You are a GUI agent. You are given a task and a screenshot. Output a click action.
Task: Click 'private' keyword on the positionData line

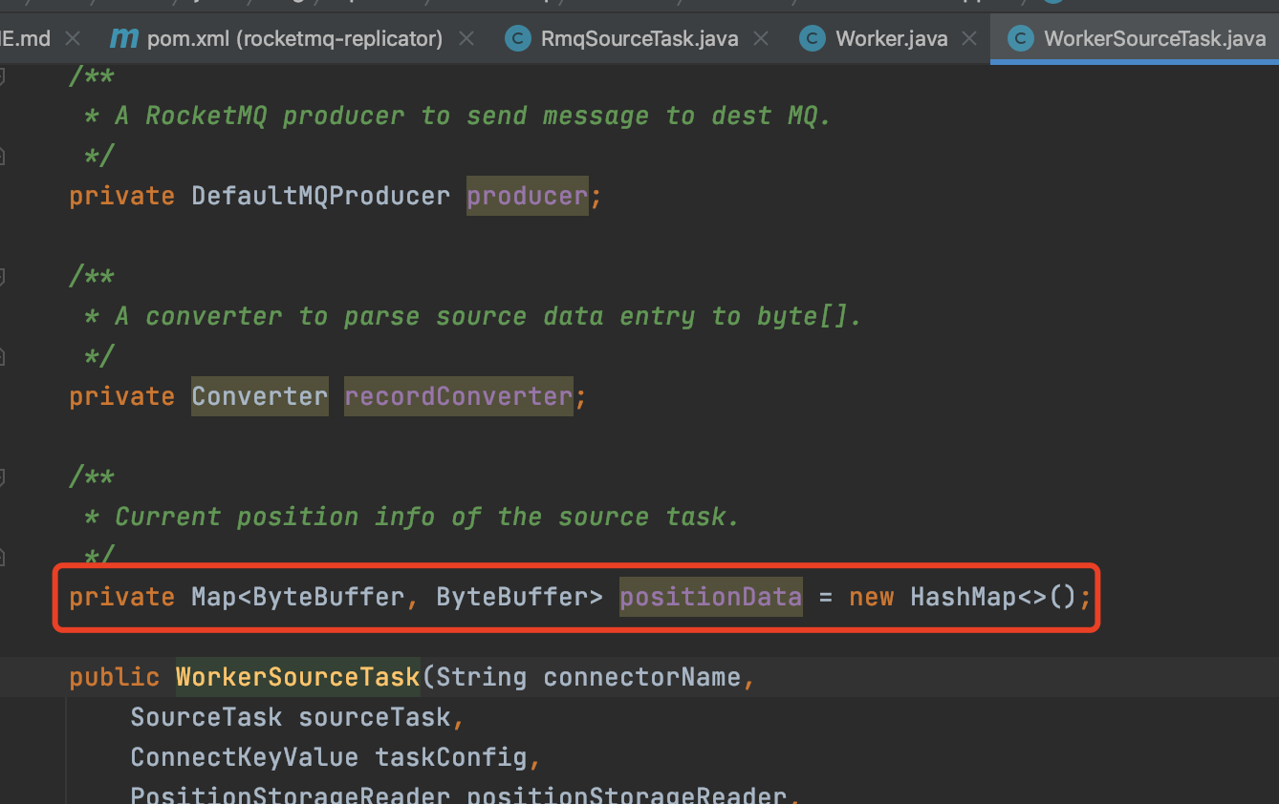coord(121,597)
